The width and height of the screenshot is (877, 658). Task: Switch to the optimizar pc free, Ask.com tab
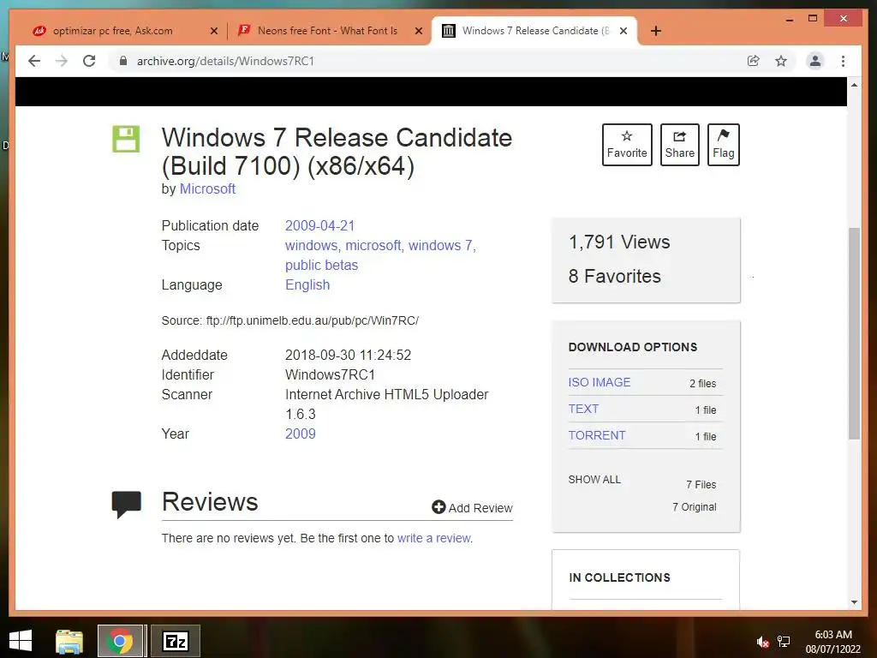(112, 31)
